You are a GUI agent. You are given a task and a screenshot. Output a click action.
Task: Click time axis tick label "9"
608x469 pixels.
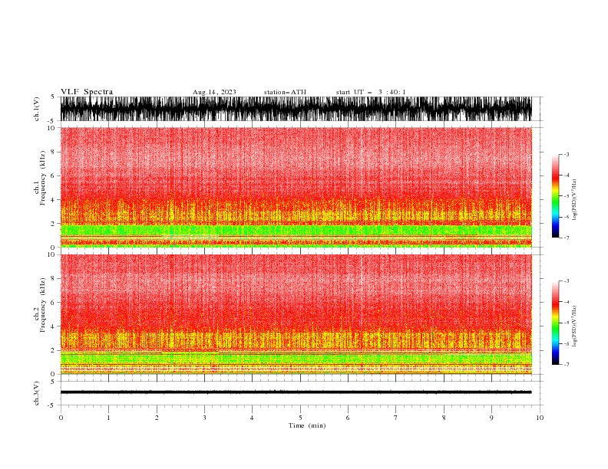pyautogui.click(x=491, y=418)
